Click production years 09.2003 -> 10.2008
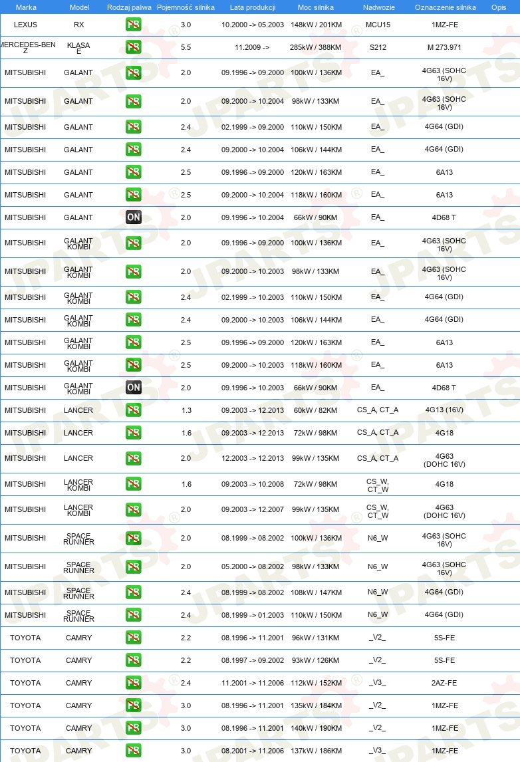The height and width of the screenshot is (762, 520). [x=252, y=484]
